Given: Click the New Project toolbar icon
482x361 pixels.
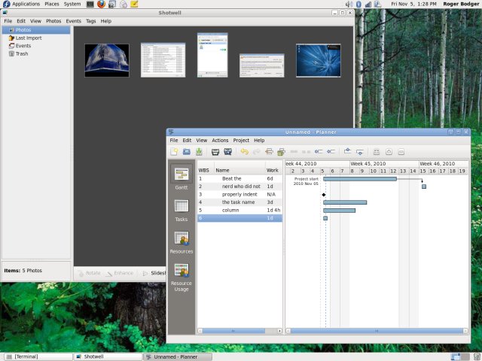Looking at the screenshot, I should click(x=174, y=152).
